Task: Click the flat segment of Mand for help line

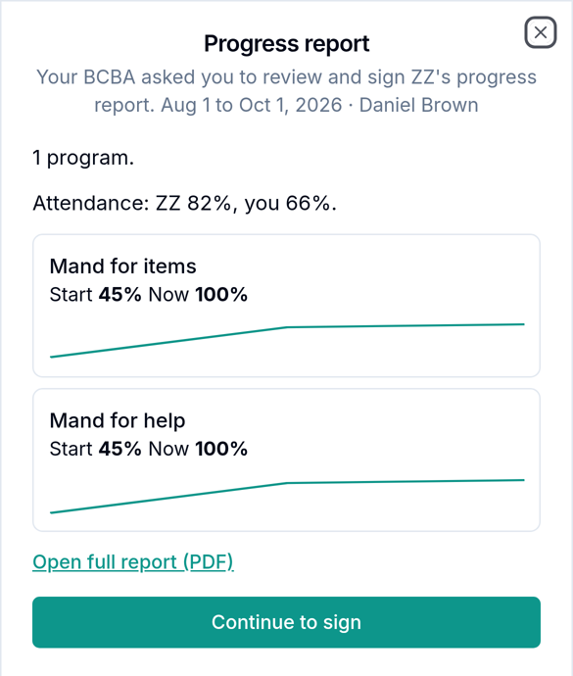Action: pyautogui.click(x=406, y=482)
